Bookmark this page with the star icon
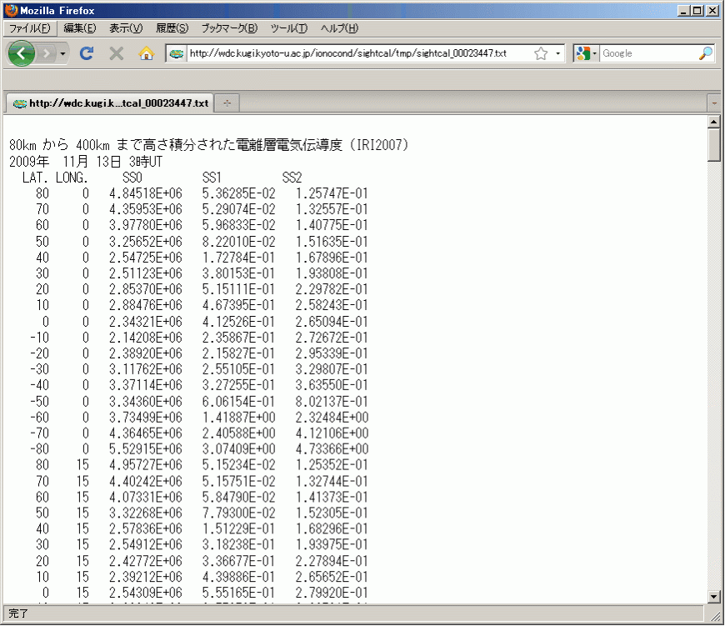Image resolution: width=725 pixels, height=626 pixels. coord(541,53)
